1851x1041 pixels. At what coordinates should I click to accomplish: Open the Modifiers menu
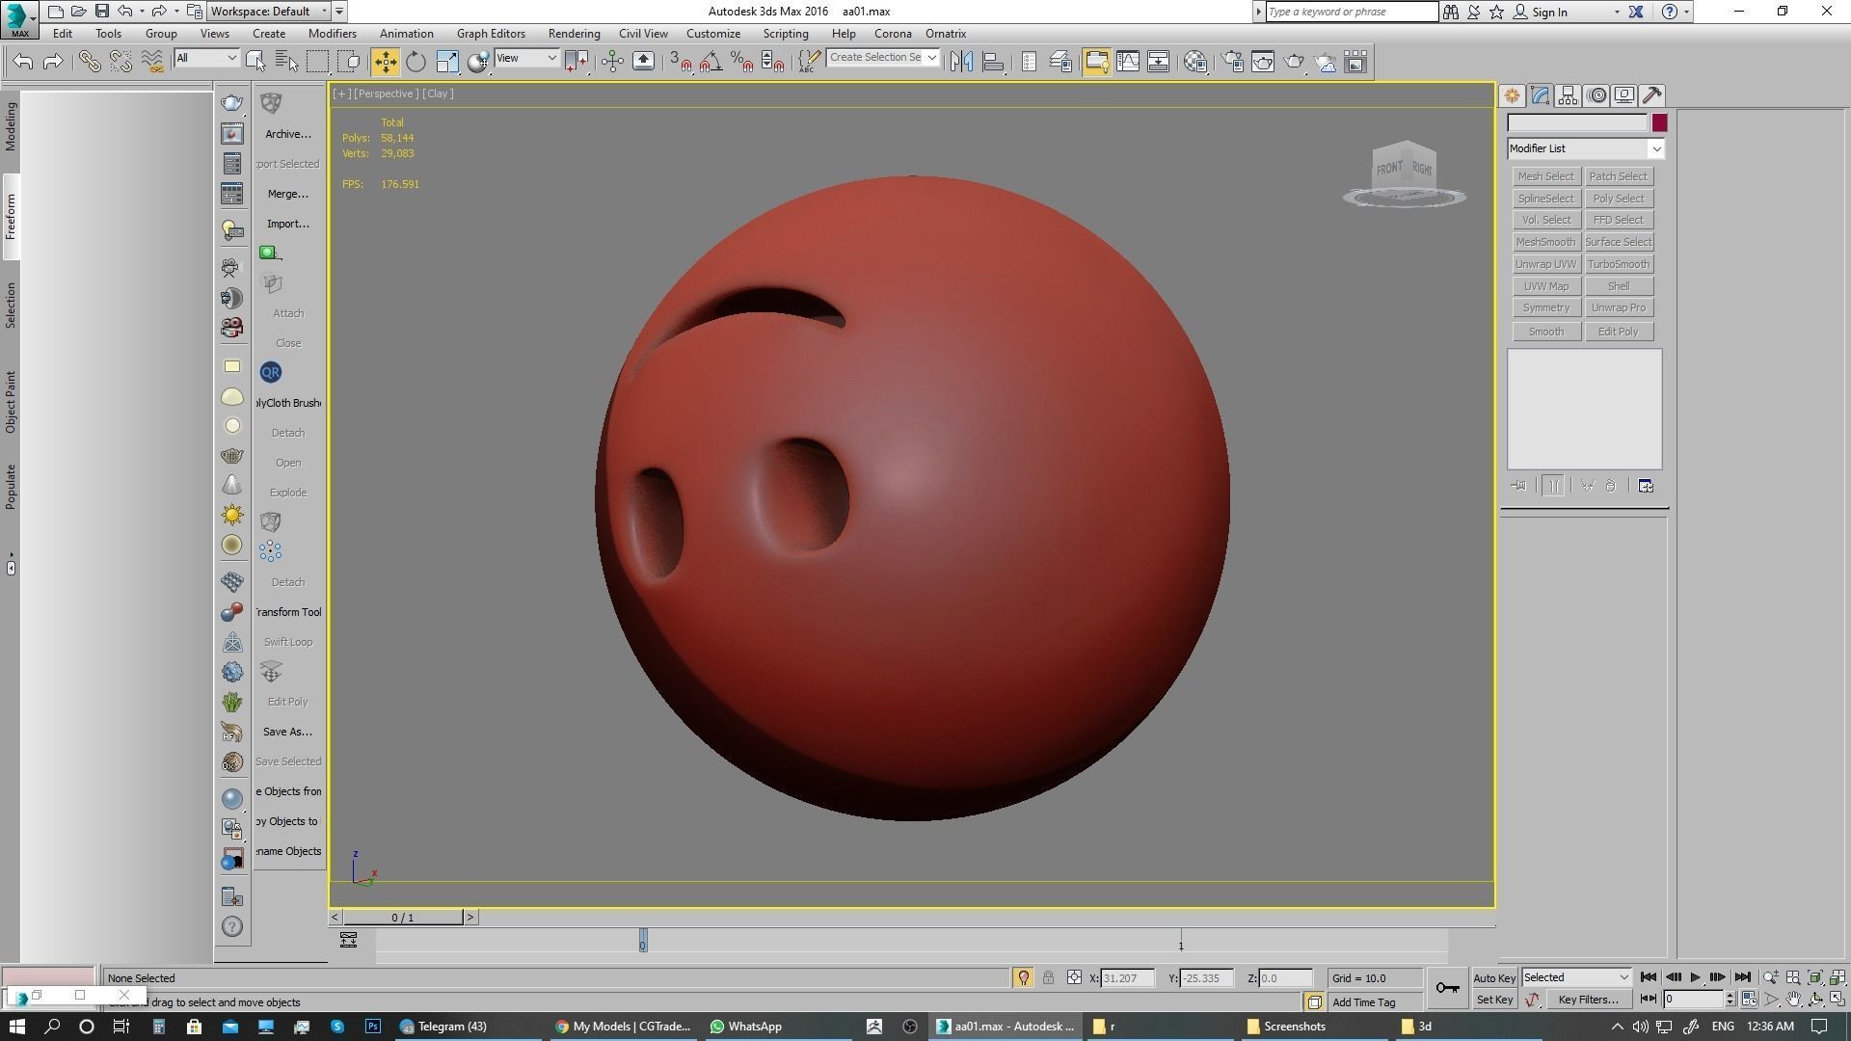coord(332,33)
